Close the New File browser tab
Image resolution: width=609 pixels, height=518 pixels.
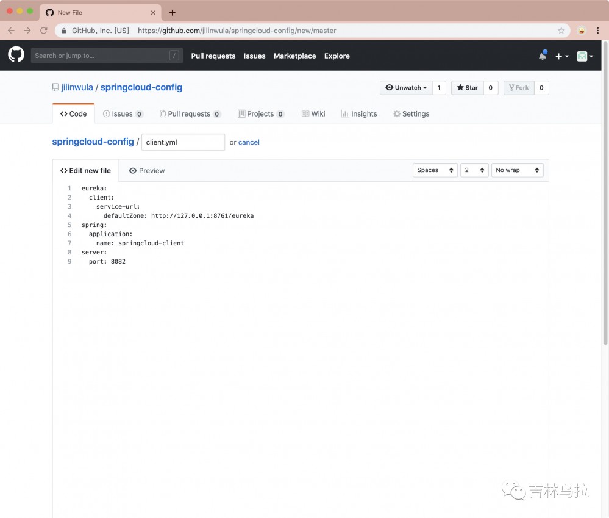(x=153, y=12)
